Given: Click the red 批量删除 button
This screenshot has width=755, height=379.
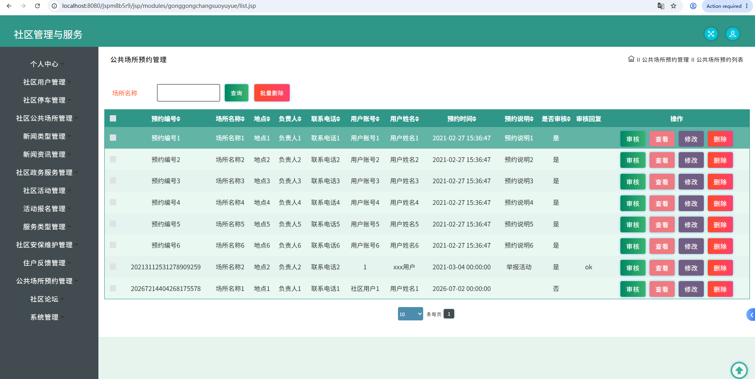Looking at the screenshot, I should point(272,93).
